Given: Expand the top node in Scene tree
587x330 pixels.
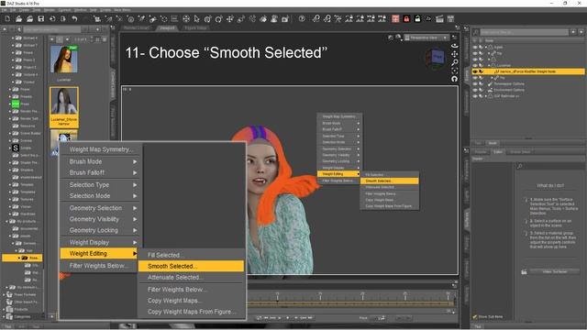Looking at the screenshot, I should [486, 47].
